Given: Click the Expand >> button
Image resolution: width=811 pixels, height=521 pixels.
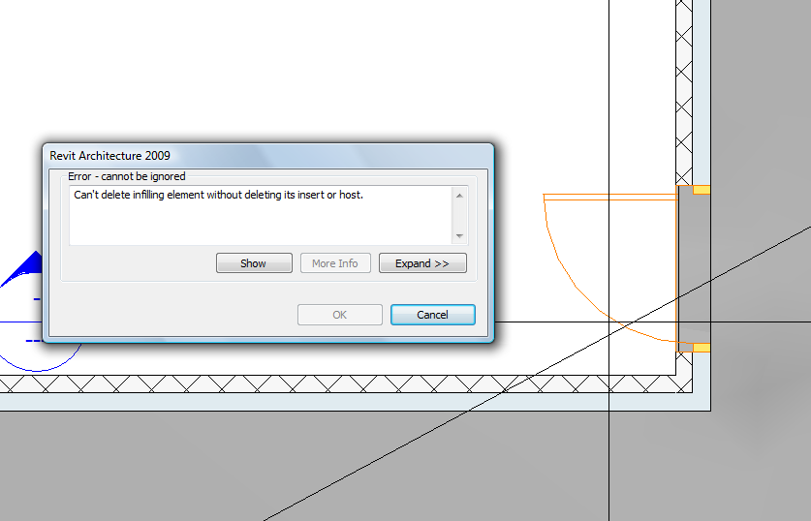Looking at the screenshot, I should [422, 263].
